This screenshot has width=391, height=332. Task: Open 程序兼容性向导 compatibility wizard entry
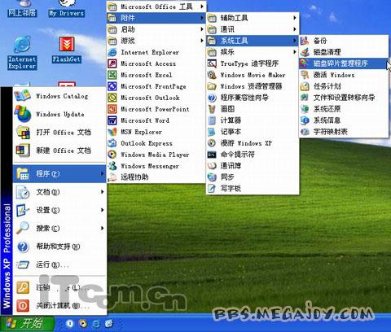click(x=253, y=98)
